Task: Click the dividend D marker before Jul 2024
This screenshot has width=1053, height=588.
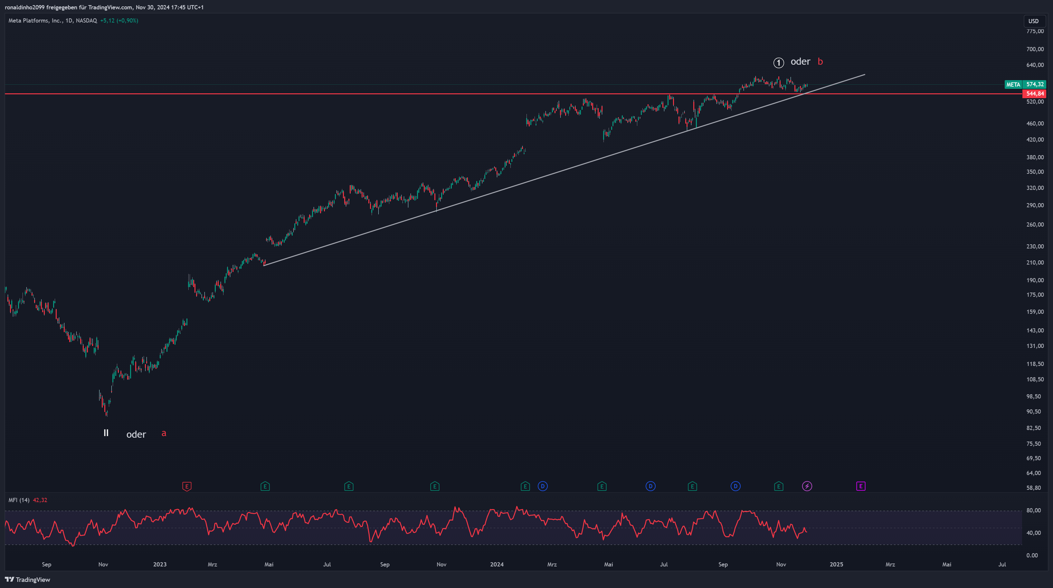Action: tap(650, 486)
